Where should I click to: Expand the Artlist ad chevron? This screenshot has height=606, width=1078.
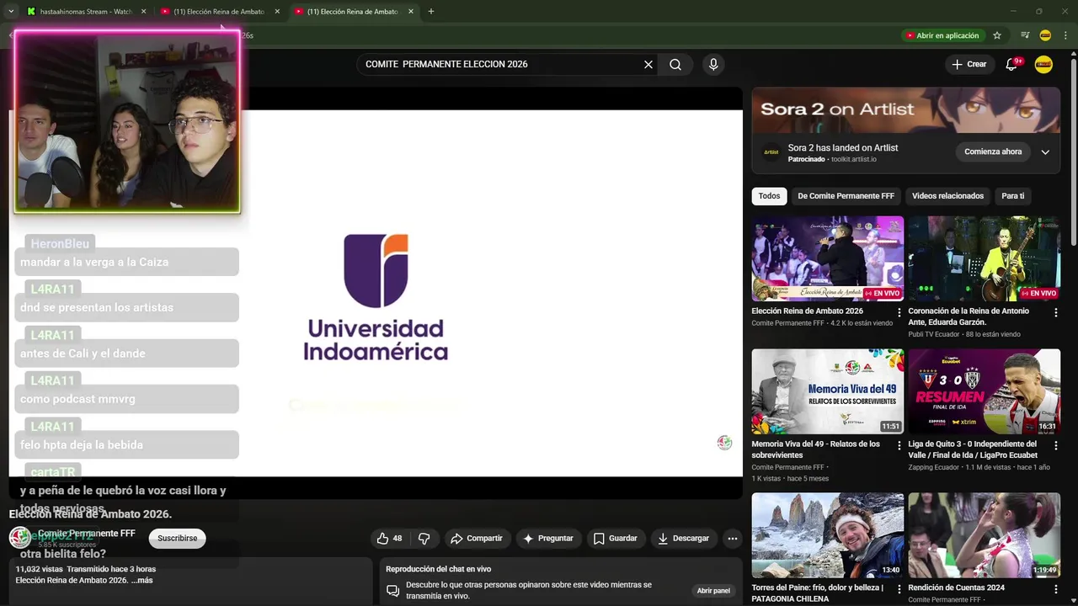point(1045,152)
